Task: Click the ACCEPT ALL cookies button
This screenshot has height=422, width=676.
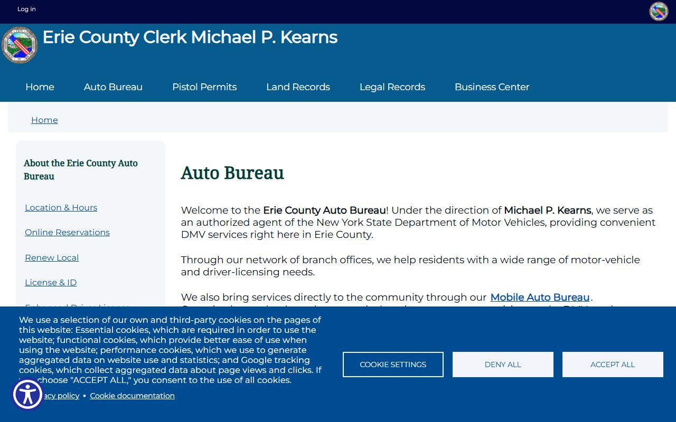Action: coord(613,365)
